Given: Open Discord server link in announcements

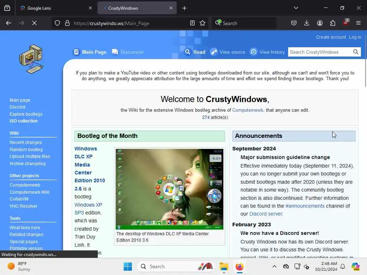Looking at the screenshot, I should click(x=266, y=214).
